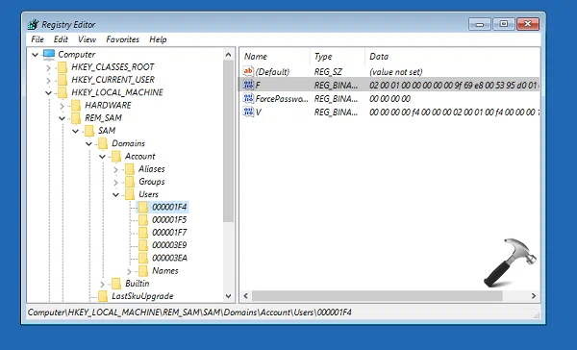
Task: Click the binary icon of value F
Action: (x=248, y=85)
